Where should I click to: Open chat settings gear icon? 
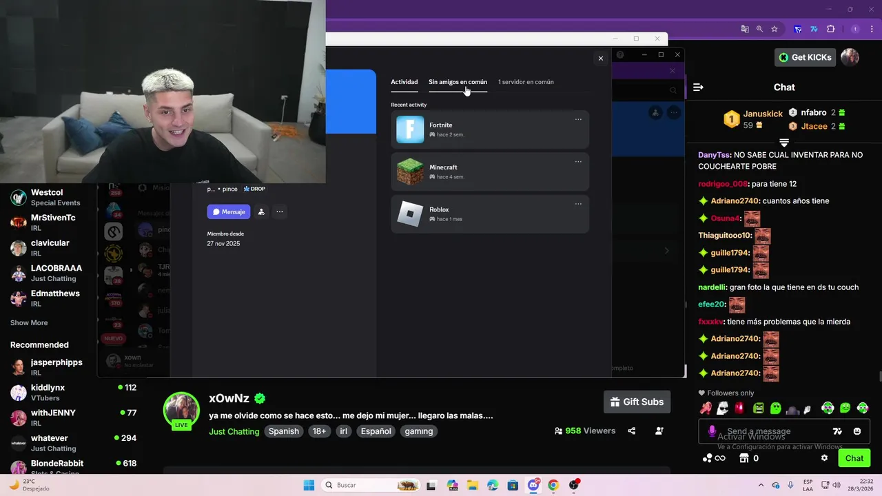pyautogui.click(x=824, y=458)
